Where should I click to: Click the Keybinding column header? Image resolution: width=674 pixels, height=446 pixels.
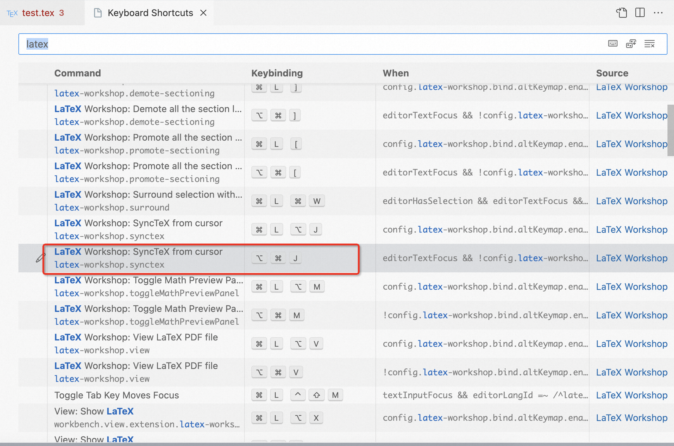point(277,73)
